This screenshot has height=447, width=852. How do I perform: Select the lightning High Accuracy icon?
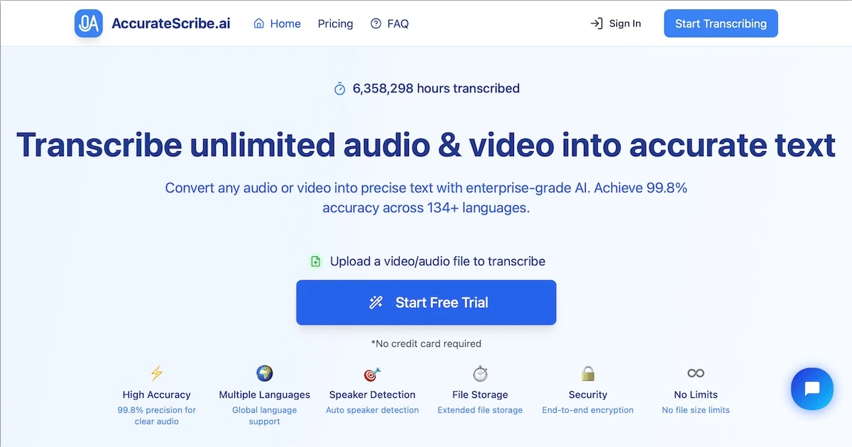[156, 372]
